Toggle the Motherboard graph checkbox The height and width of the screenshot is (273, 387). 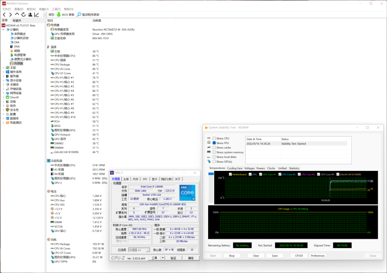(230, 174)
